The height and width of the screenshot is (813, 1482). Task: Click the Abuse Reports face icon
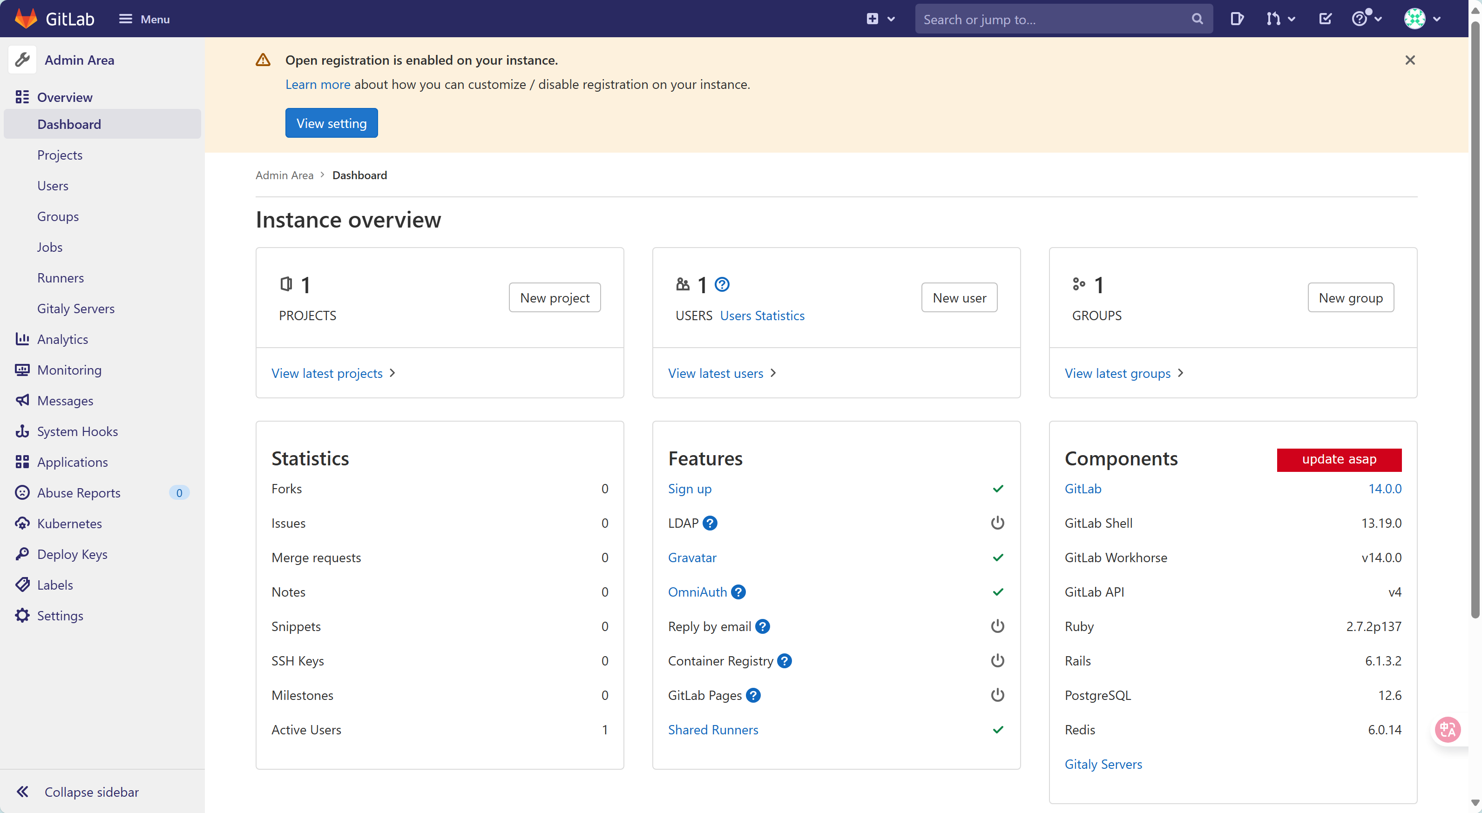pyautogui.click(x=22, y=493)
